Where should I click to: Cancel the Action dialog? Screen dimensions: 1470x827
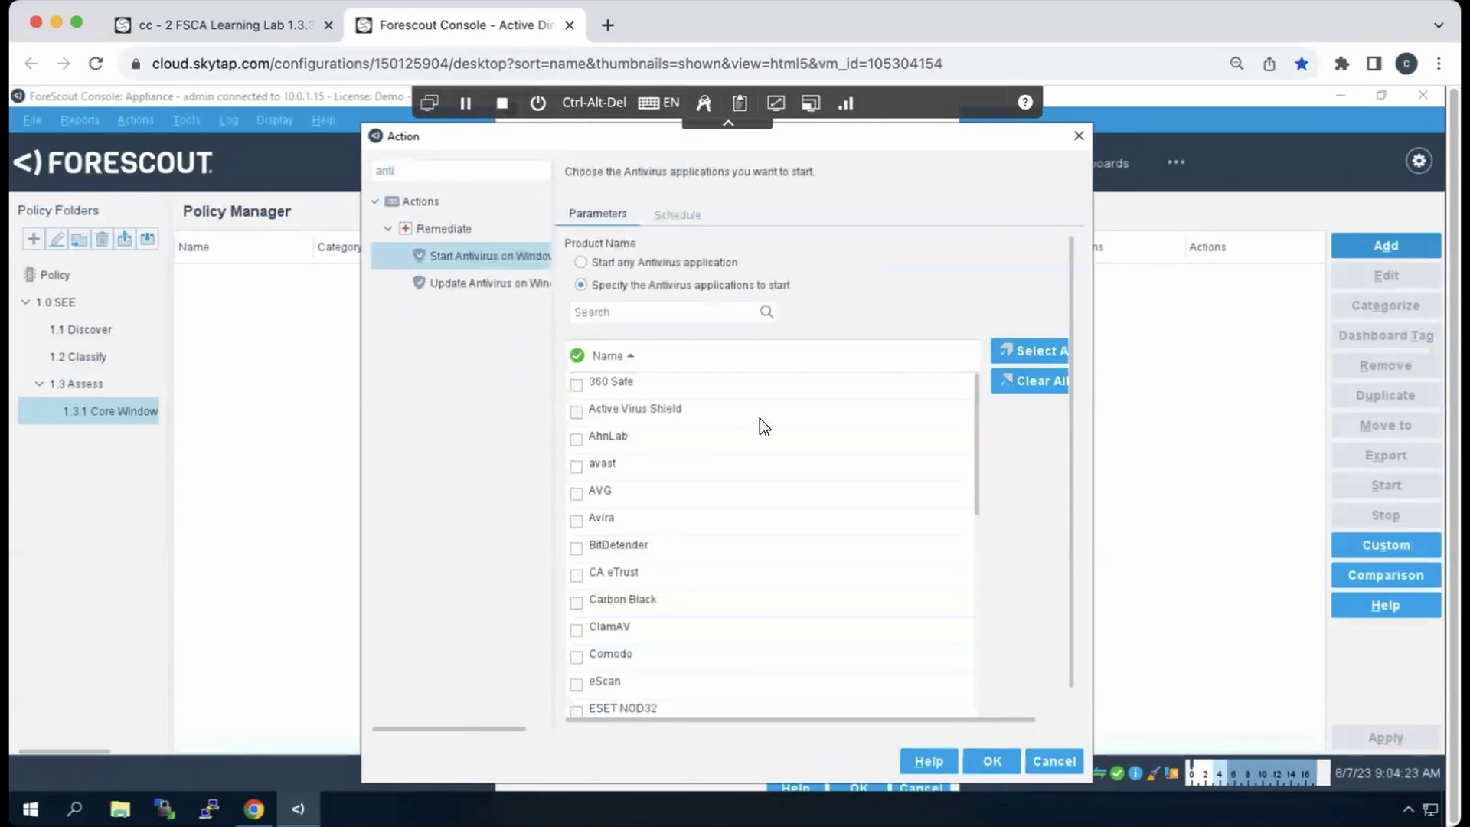1054,761
